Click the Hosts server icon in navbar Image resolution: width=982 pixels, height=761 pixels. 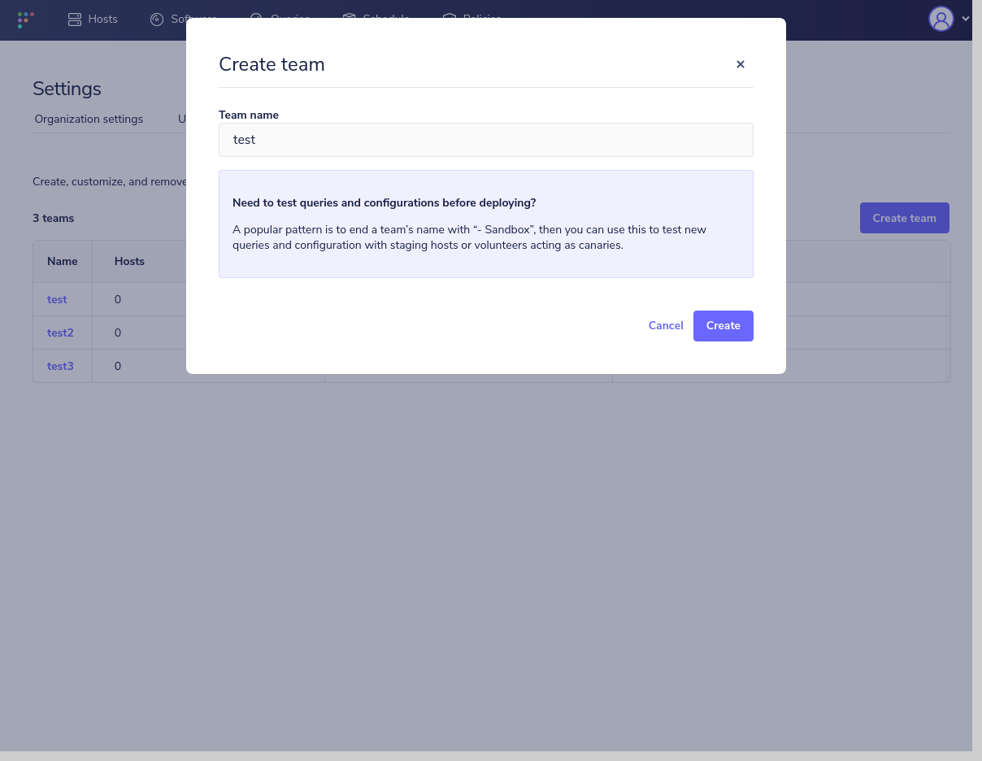coord(75,20)
